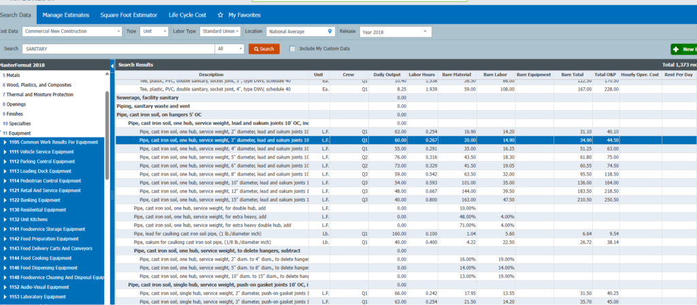697x305 pixels.
Task: Click the Crew column header
Action: pos(348,75)
